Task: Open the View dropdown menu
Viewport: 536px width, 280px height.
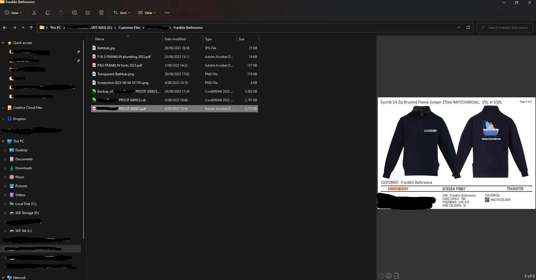Action: click(x=147, y=13)
